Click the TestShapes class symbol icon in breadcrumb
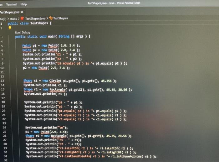The height and width of the screenshot is (162, 219). [51, 18]
